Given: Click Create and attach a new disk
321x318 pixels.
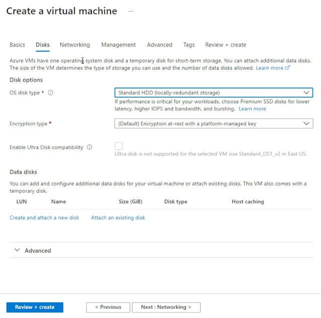Looking at the screenshot, I should point(44,218).
